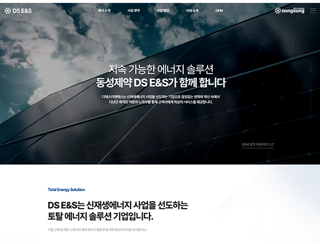This screenshot has width=320, height=244.
Task: Click the OEM 실적 자세히보기 link
Action: point(258,144)
